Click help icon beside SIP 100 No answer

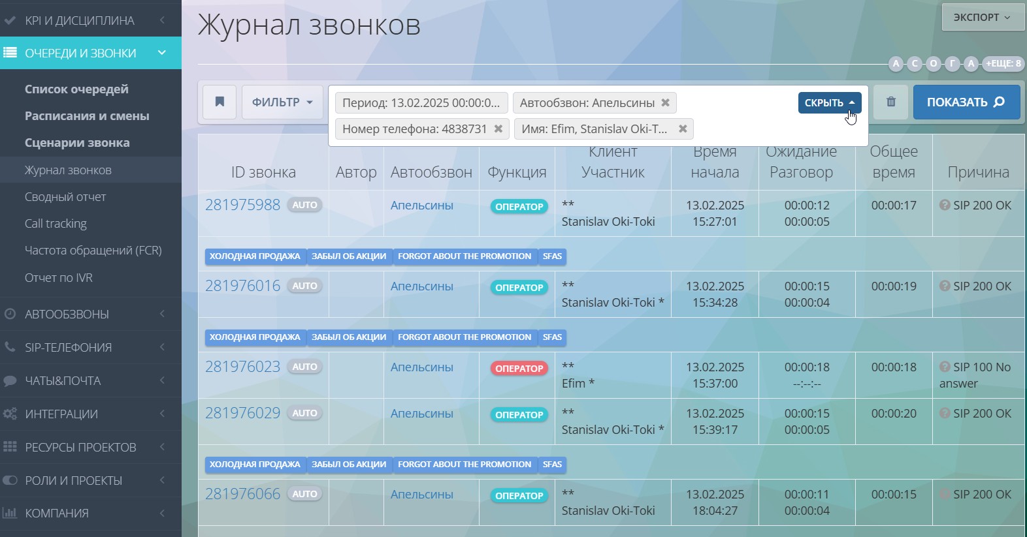(945, 367)
